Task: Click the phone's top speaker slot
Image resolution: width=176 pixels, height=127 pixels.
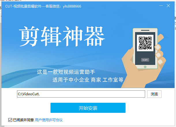Action: [145, 30]
